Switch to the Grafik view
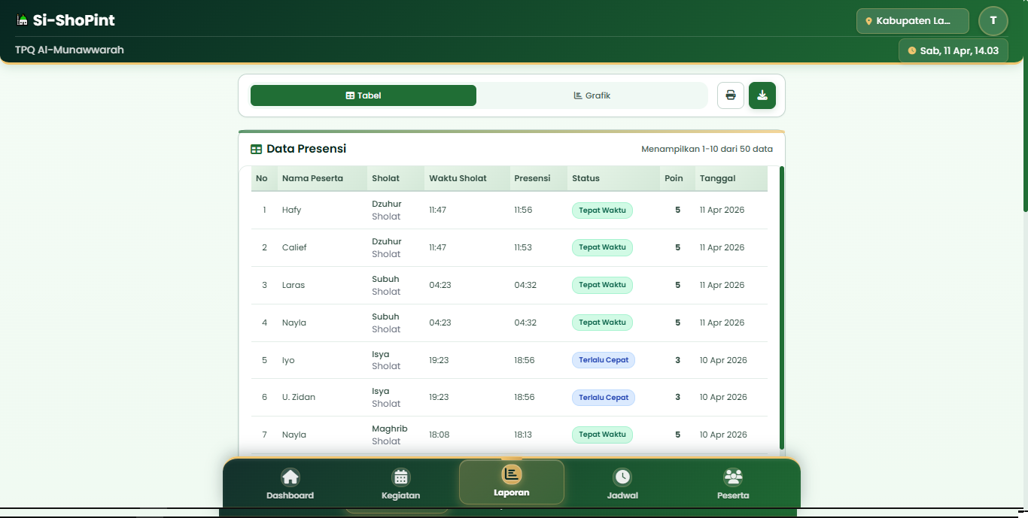 [592, 95]
